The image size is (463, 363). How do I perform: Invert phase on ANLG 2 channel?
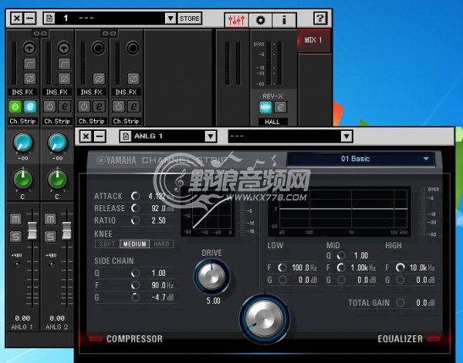[64, 79]
